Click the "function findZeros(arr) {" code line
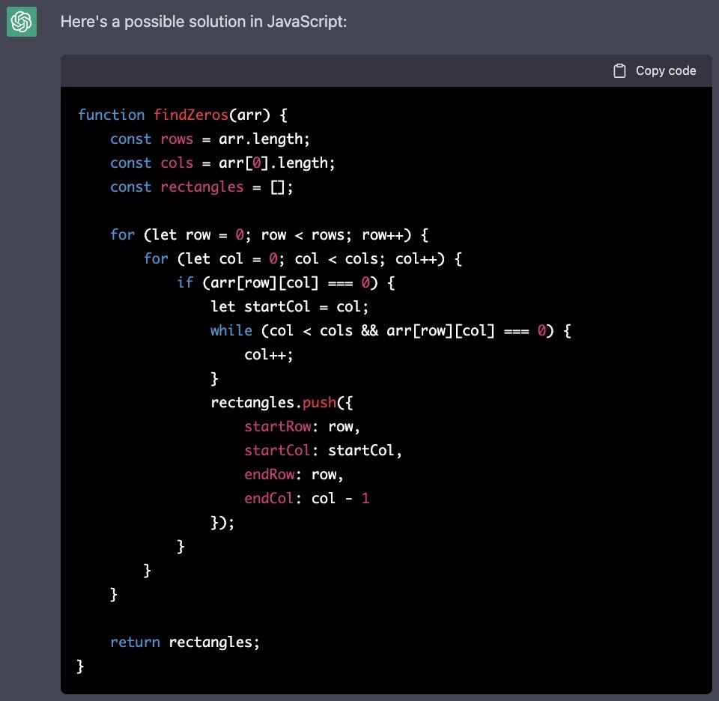719x701 pixels. [x=183, y=115]
